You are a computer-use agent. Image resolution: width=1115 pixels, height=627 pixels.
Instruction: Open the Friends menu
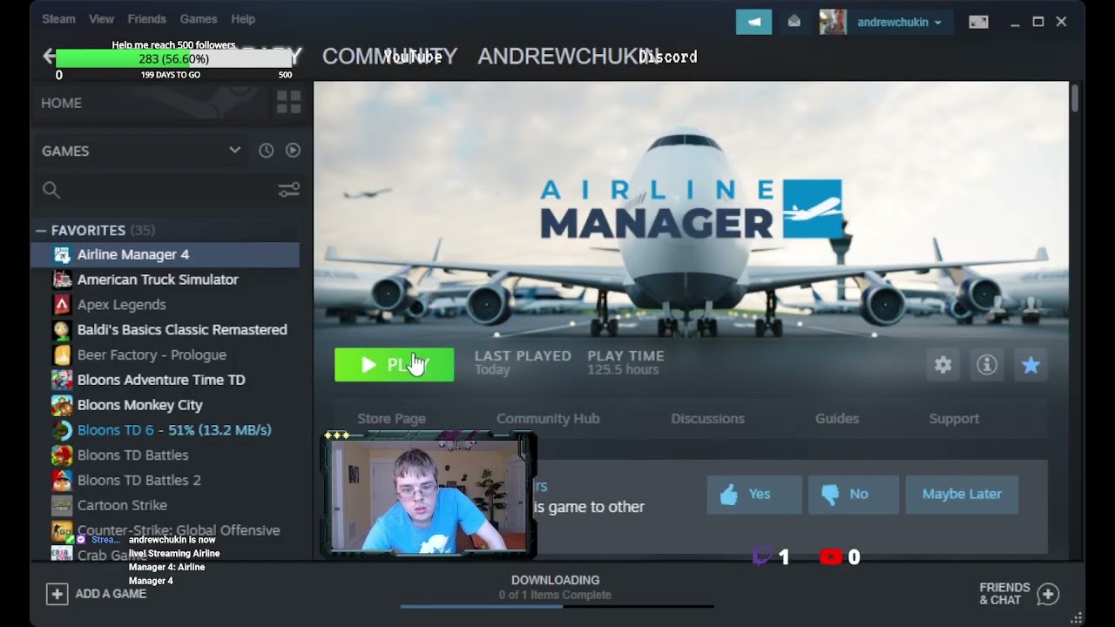point(146,19)
